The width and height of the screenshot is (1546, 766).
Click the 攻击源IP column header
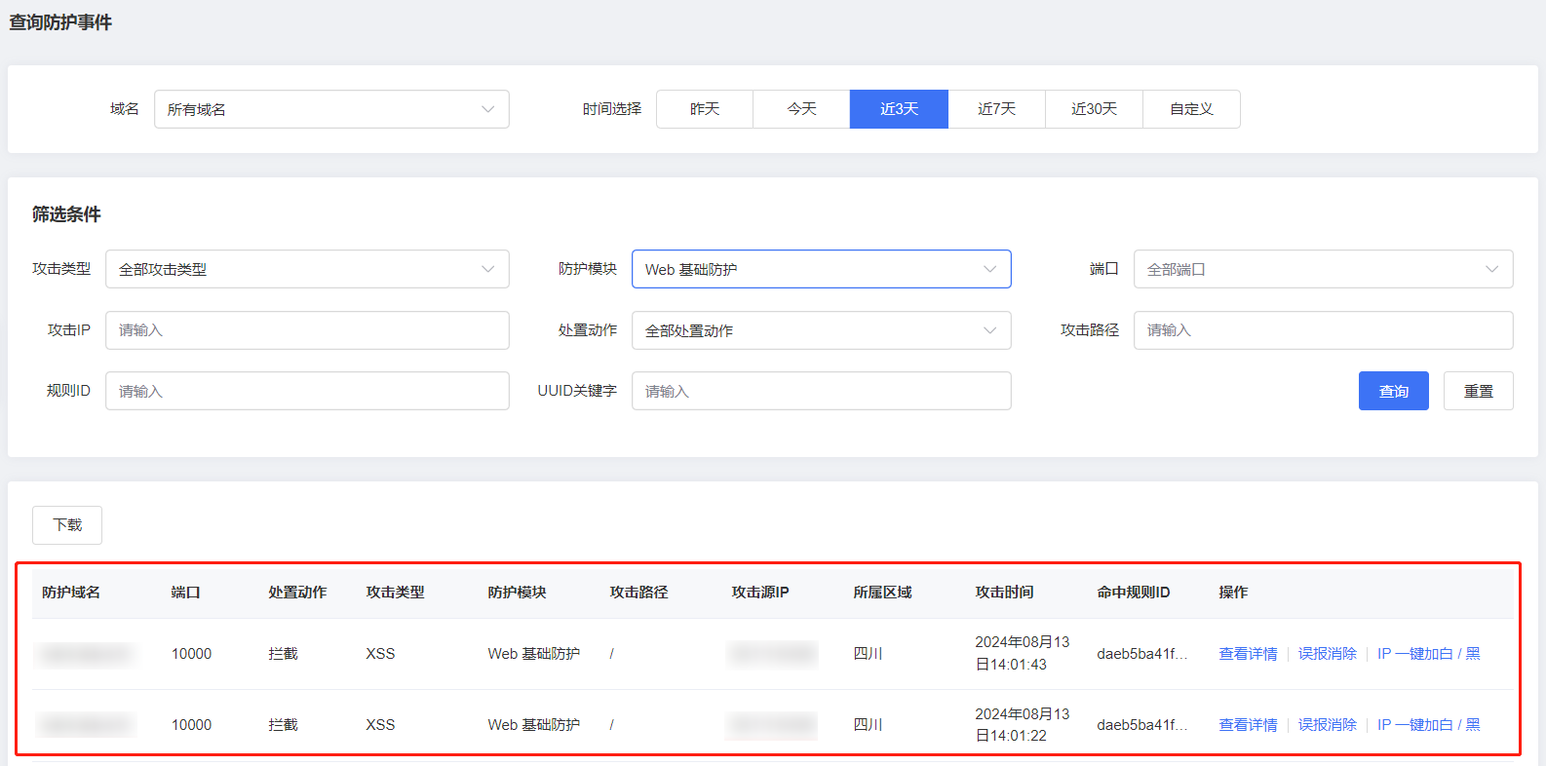pos(760,593)
